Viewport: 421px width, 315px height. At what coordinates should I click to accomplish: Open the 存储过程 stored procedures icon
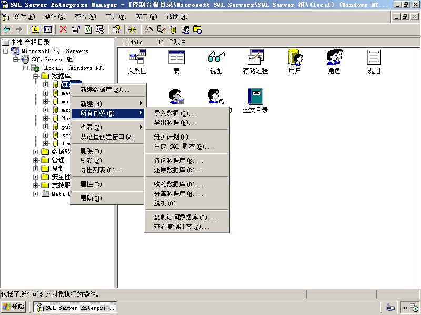(x=255, y=61)
